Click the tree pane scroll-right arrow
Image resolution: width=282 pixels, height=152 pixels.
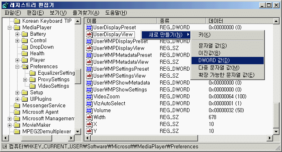[x=71, y=138]
